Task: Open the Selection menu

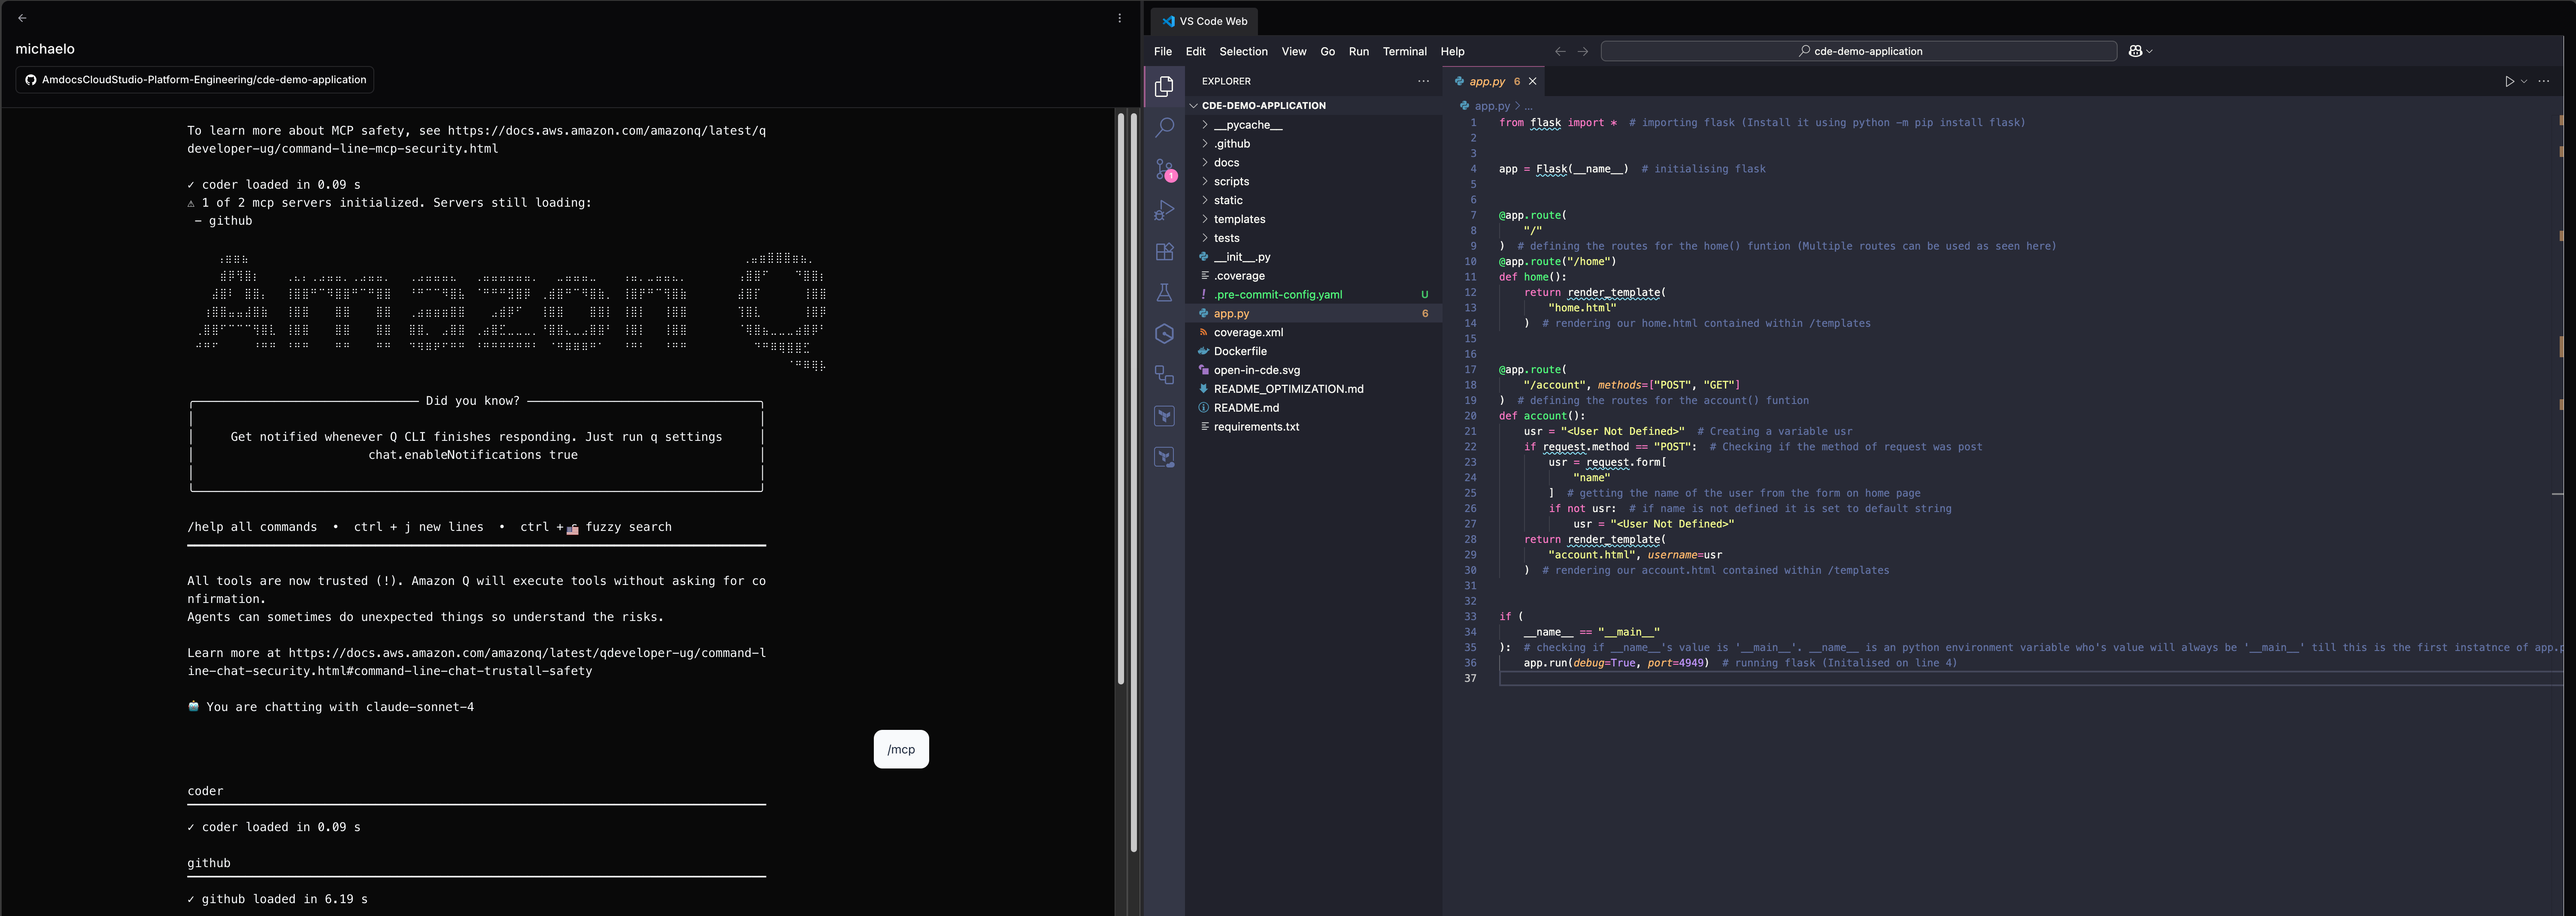Action: pyautogui.click(x=1243, y=51)
